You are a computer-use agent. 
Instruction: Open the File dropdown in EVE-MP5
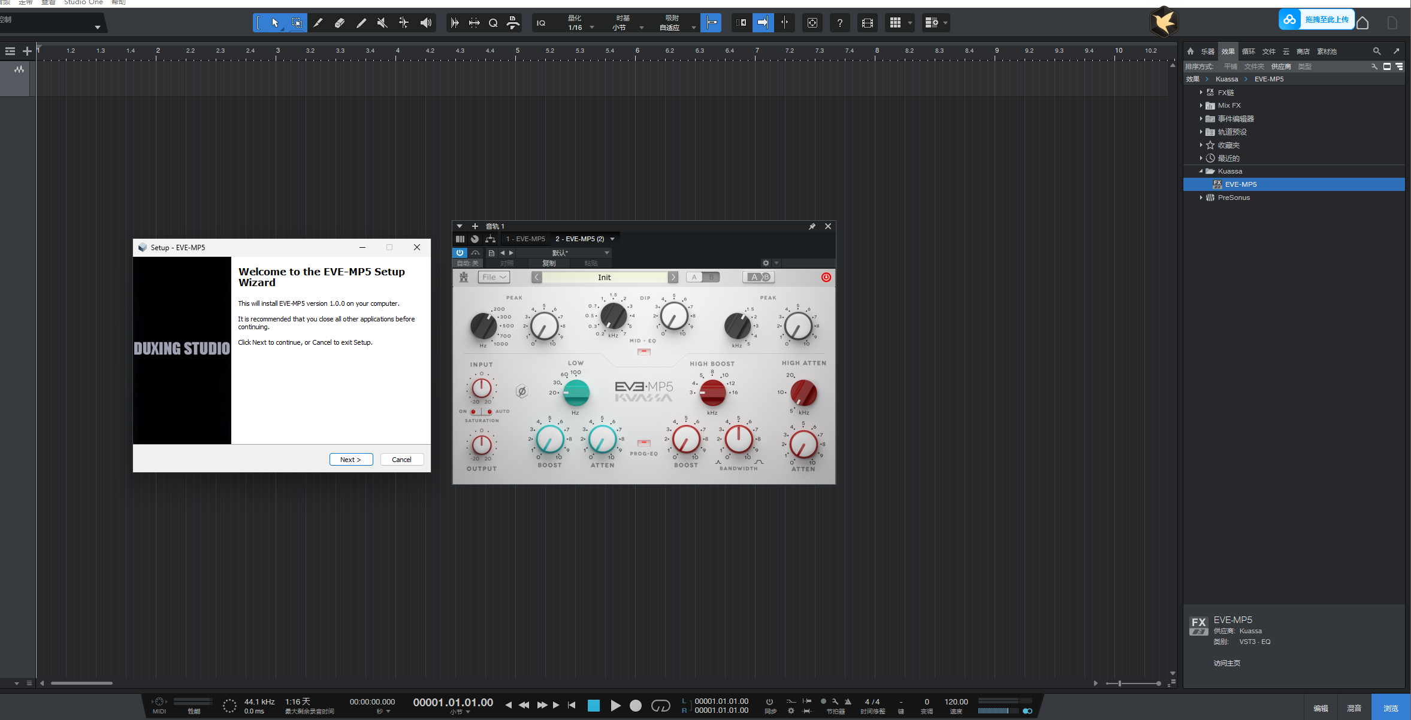pyautogui.click(x=494, y=277)
